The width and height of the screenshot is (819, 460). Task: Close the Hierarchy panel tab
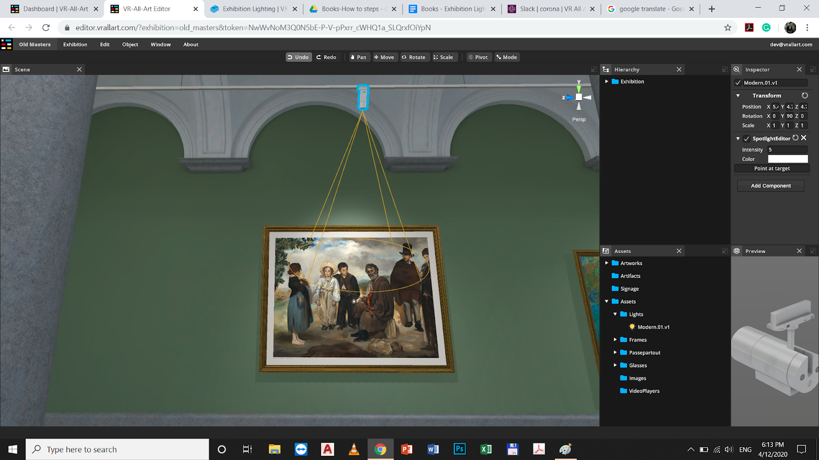click(679, 70)
